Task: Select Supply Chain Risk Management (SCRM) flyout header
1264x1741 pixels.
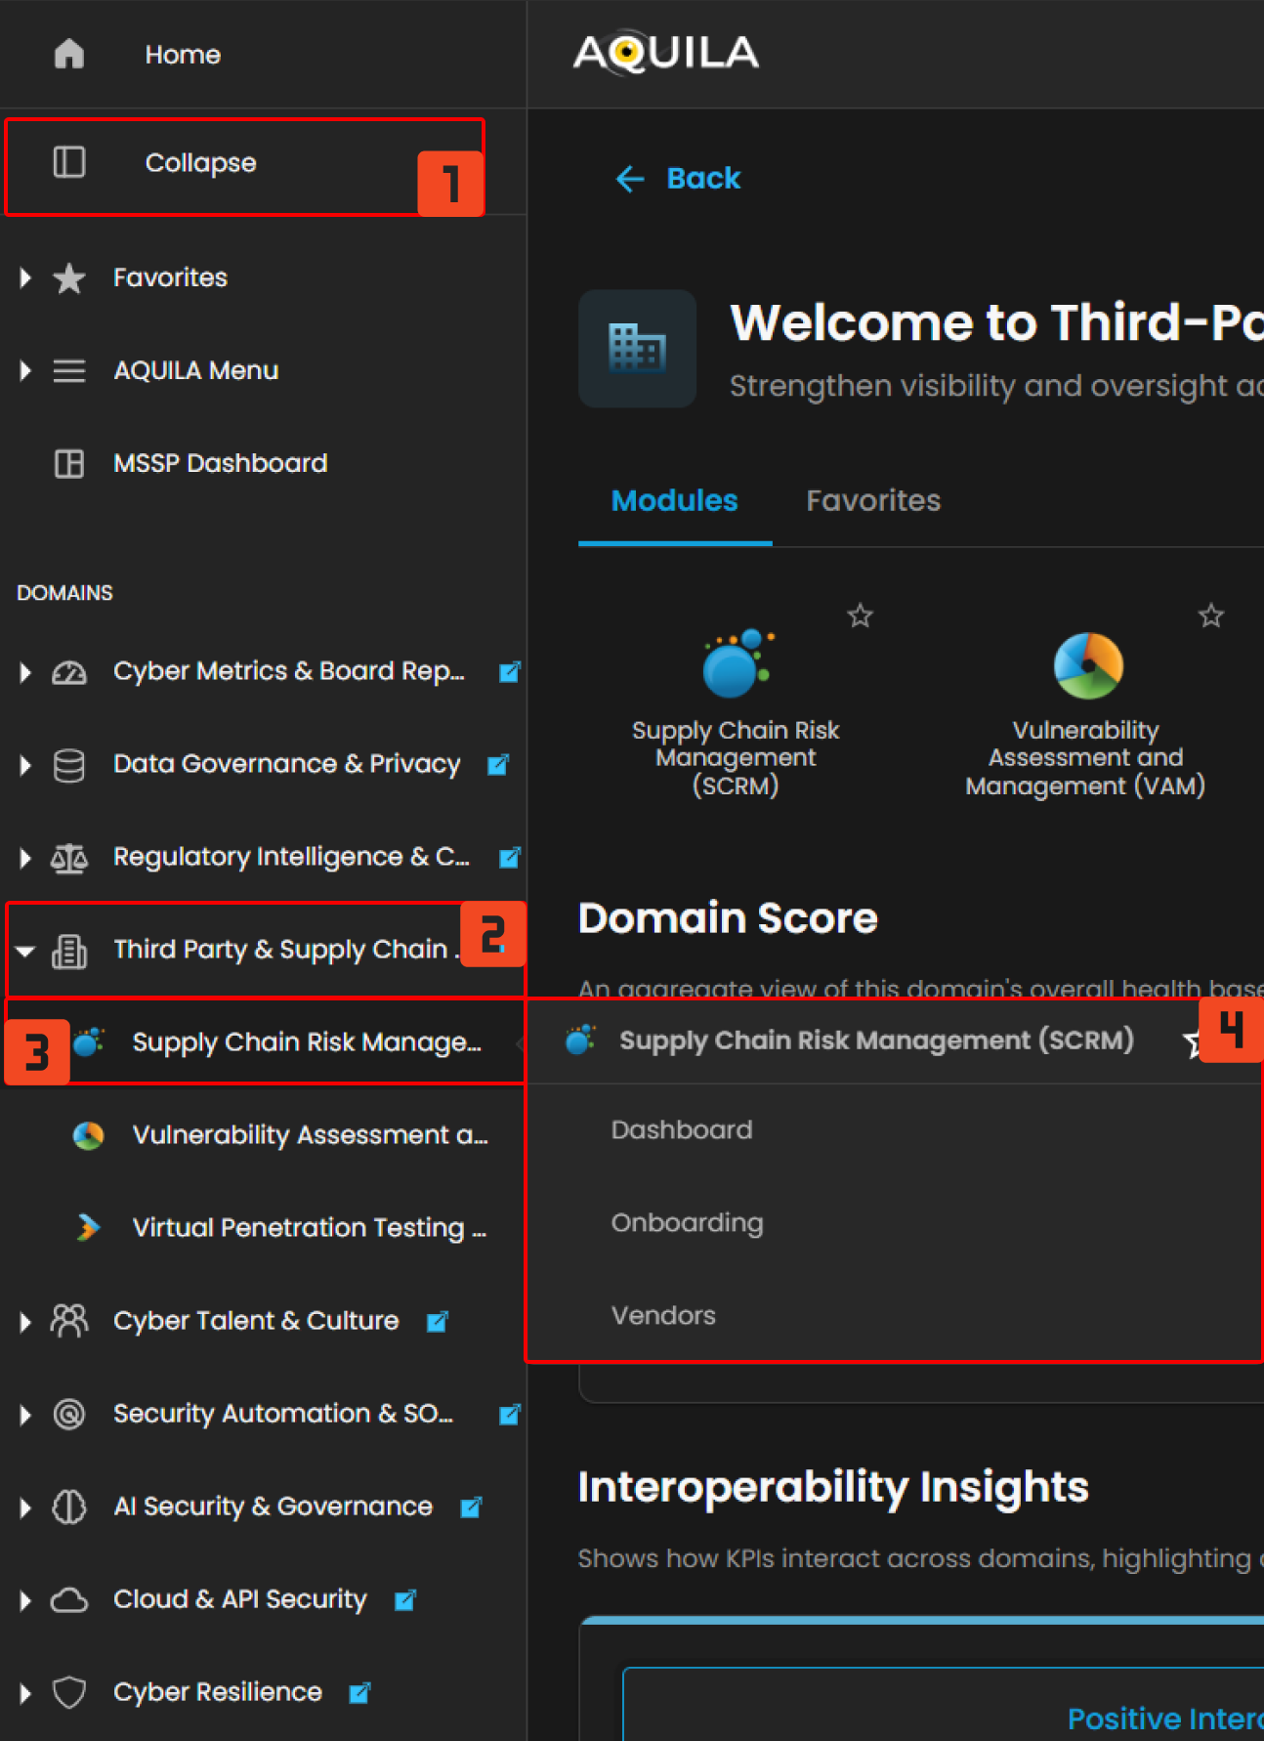Action: [876, 1040]
